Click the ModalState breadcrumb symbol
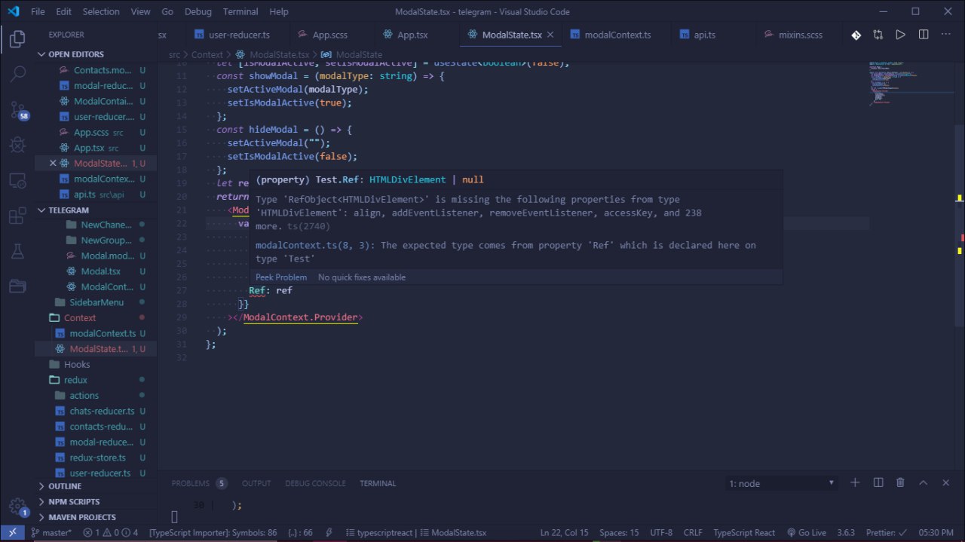Image resolution: width=965 pixels, height=542 pixels. point(353,54)
